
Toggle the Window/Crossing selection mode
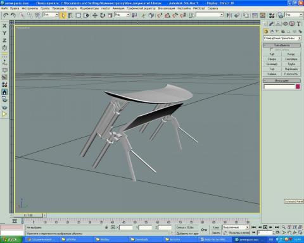pyautogui.click(x=86, y=15)
